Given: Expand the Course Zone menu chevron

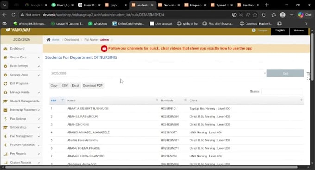Looking at the screenshot, I should 39,57.
